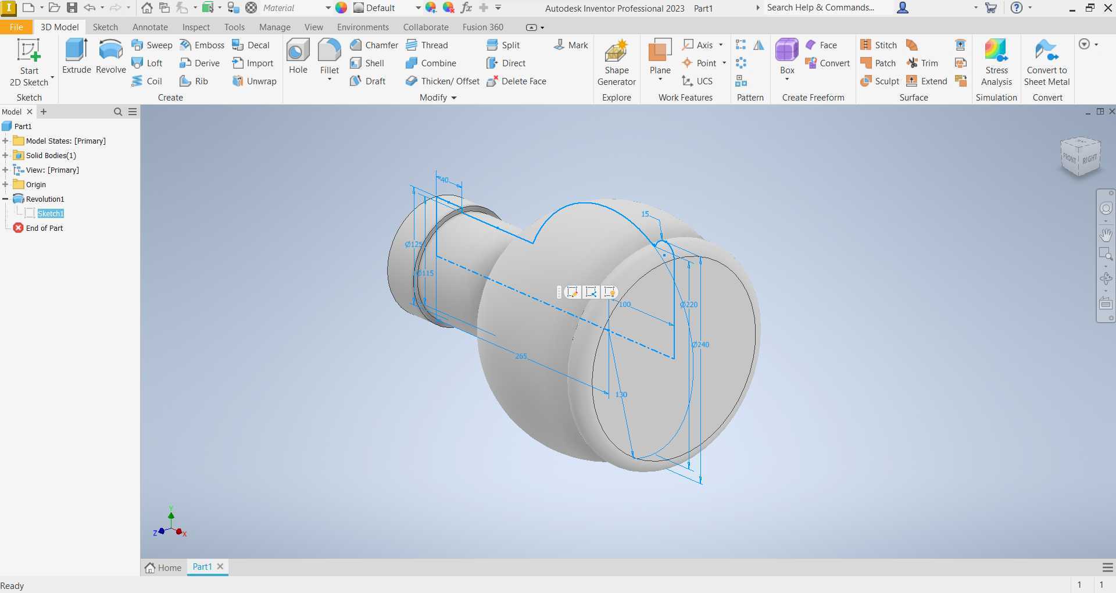Open the Manage tab
Image resolution: width=1116 pixels, height=593 pixels.
pos(274,27)
